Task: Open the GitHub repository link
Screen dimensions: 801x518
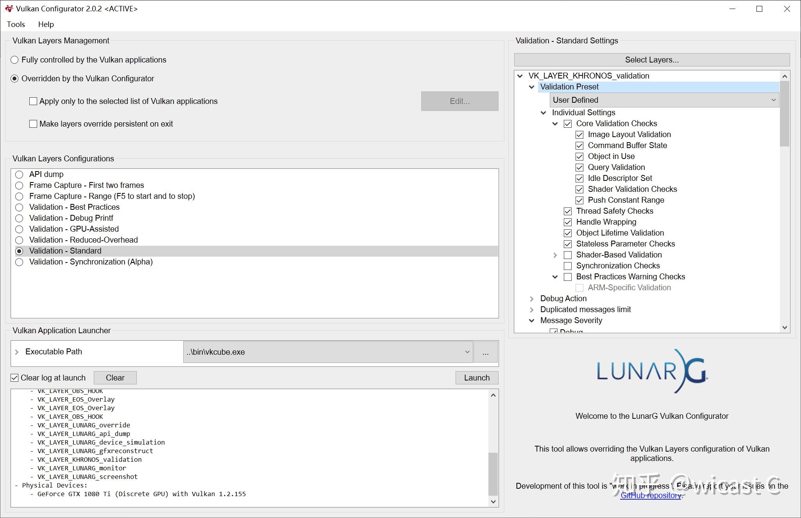Action: pyautogui.click(x=650, y=495)
